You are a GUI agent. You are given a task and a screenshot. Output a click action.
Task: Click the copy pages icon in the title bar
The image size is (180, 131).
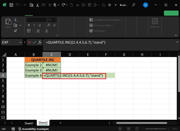tap(31, 5)
